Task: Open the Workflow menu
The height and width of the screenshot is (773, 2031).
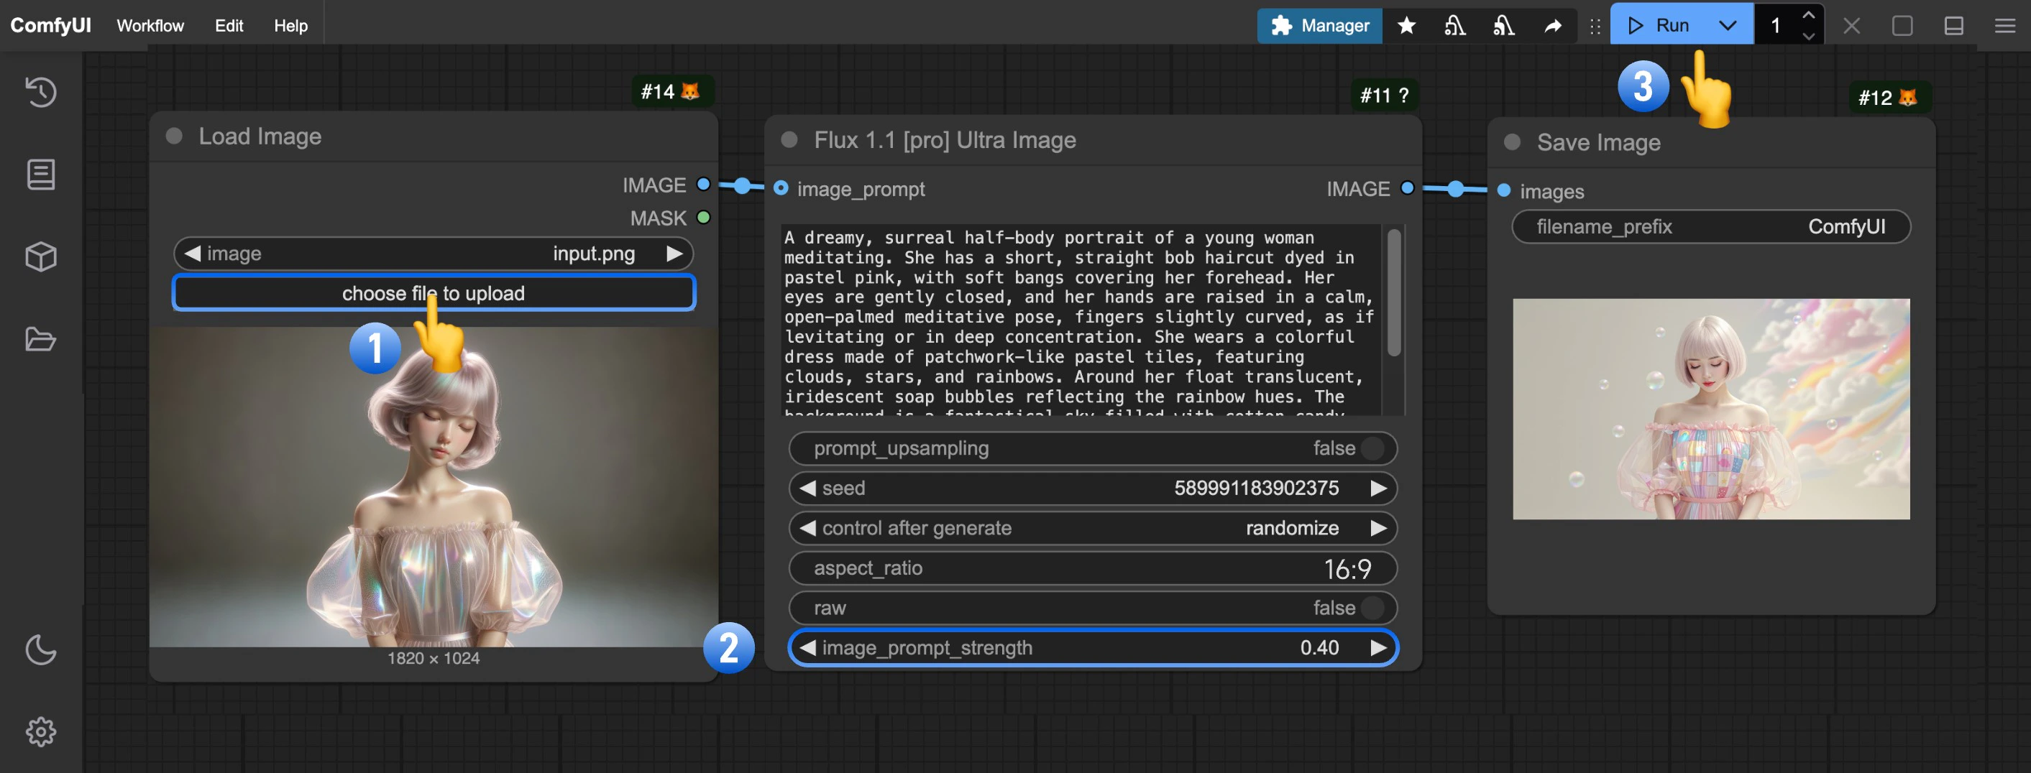Action: [150, 26]
